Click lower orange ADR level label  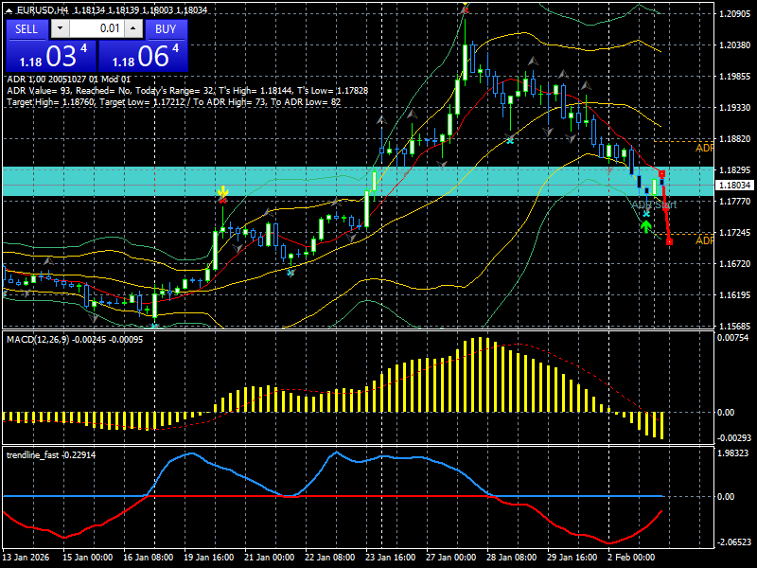[x=704, y=240]
